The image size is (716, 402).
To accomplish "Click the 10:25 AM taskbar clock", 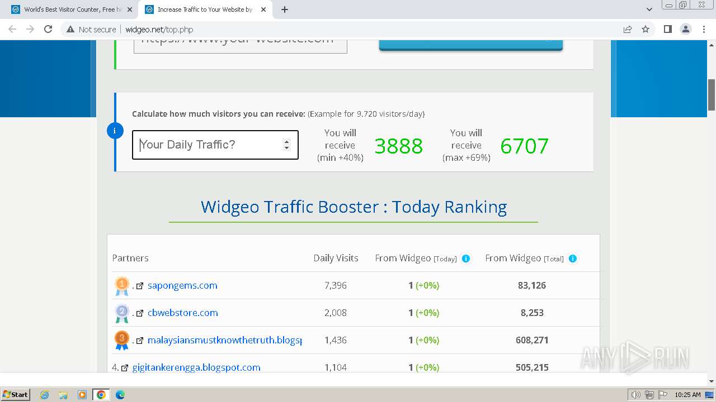I will point(687,395).
